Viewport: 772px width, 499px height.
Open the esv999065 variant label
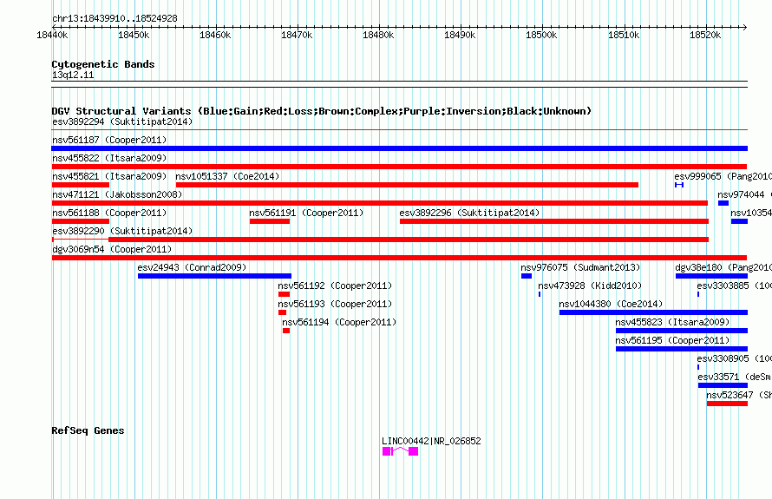723,176
